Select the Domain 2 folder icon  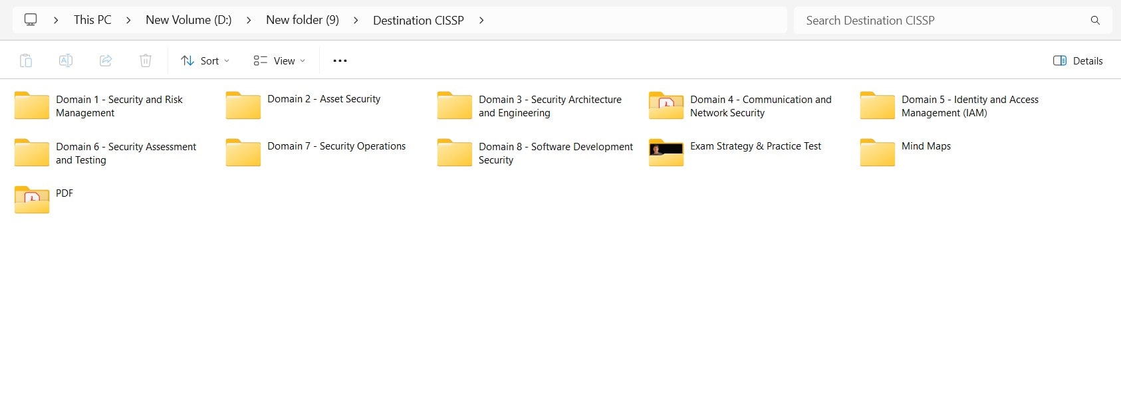243,105
